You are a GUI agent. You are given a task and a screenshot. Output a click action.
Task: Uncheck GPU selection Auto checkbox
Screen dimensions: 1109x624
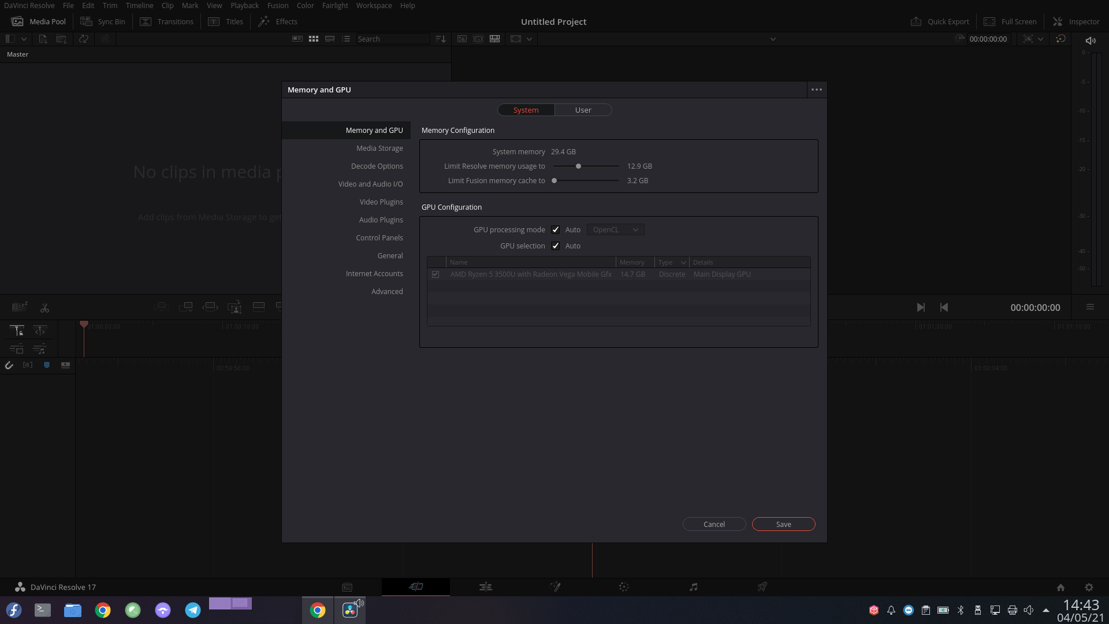pos(556,246)
